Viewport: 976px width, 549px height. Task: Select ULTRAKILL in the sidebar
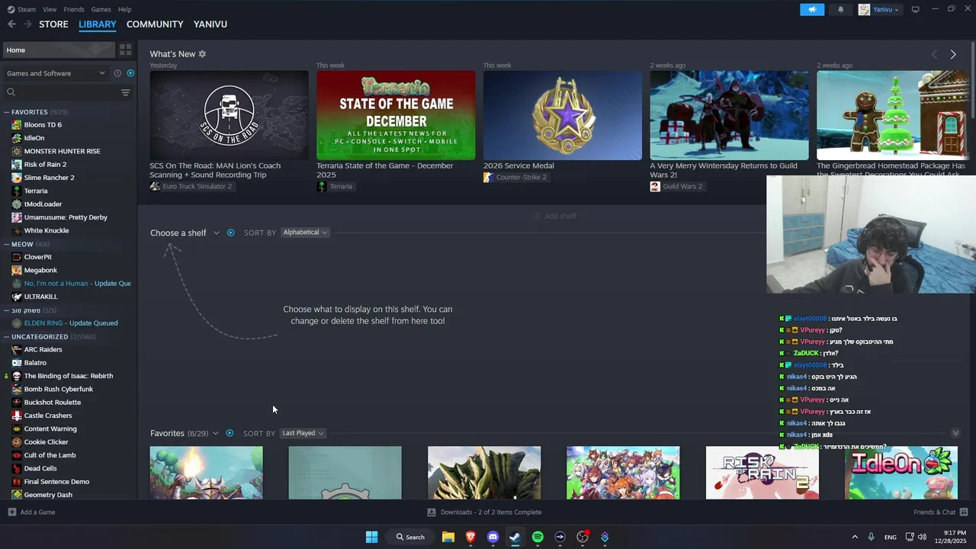pyautogui.click(x=40, y=297)
